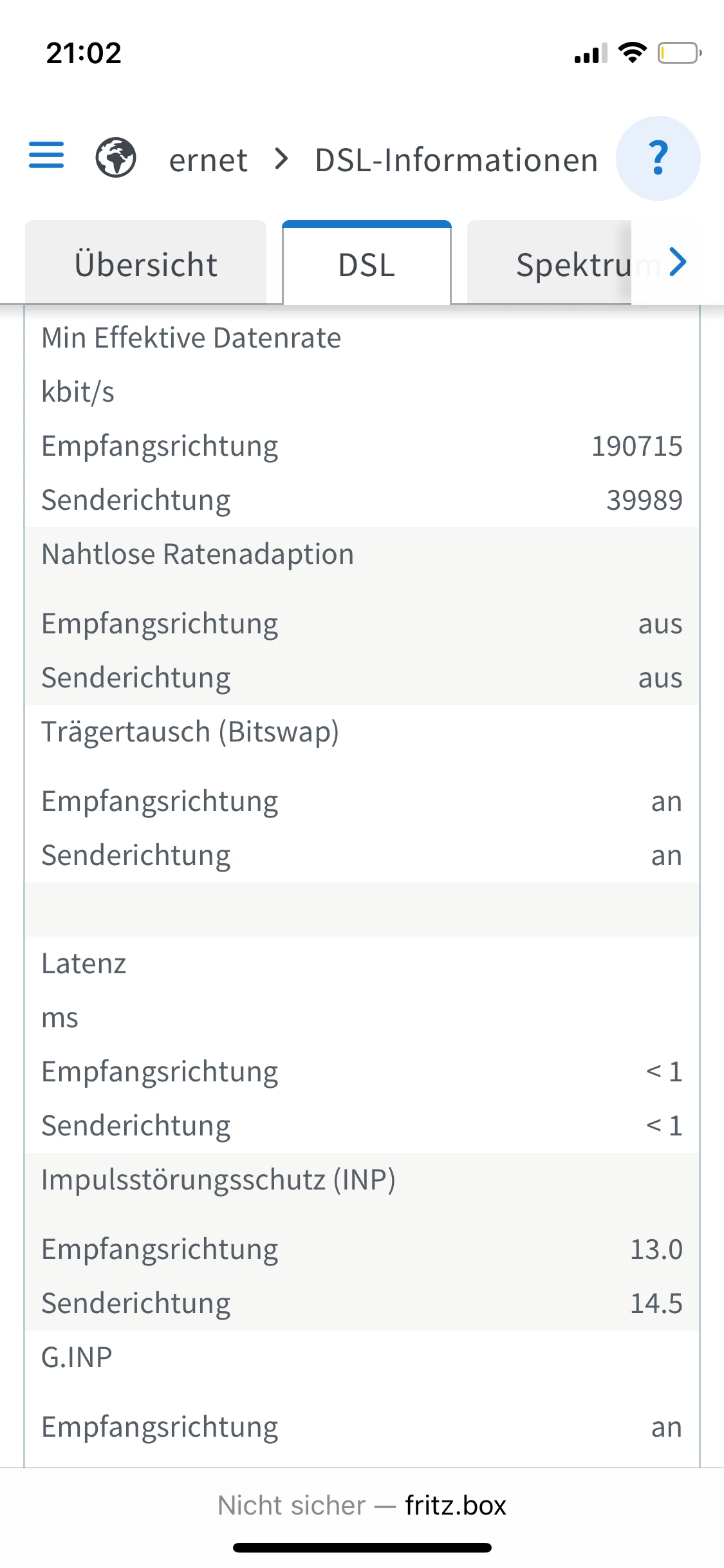Click the breadcrumb chevron separator
724x1568 pixels.
click(281, 158)
